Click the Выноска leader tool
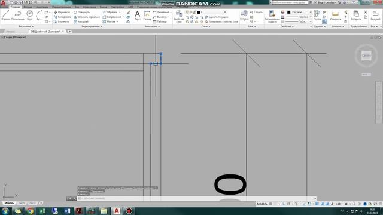Image resolution: width=383 pixels, height=215 pixels. pos(160,17)
